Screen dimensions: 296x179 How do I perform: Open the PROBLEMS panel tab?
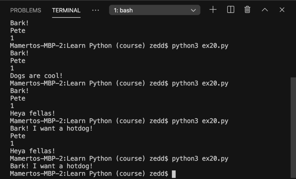point(26,10)
